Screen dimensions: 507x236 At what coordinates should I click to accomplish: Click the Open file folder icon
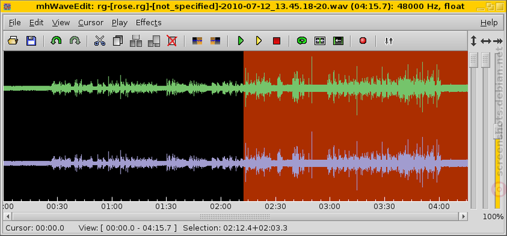click(x=13, y=41)
